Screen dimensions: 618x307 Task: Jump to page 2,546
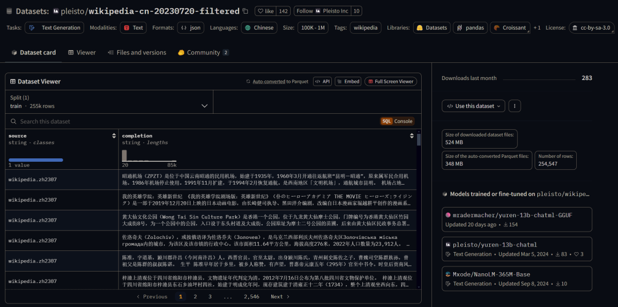pyautogui.click(x=251, y=297)
